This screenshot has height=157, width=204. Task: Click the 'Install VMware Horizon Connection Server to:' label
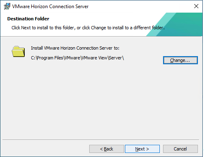(75, 48)
